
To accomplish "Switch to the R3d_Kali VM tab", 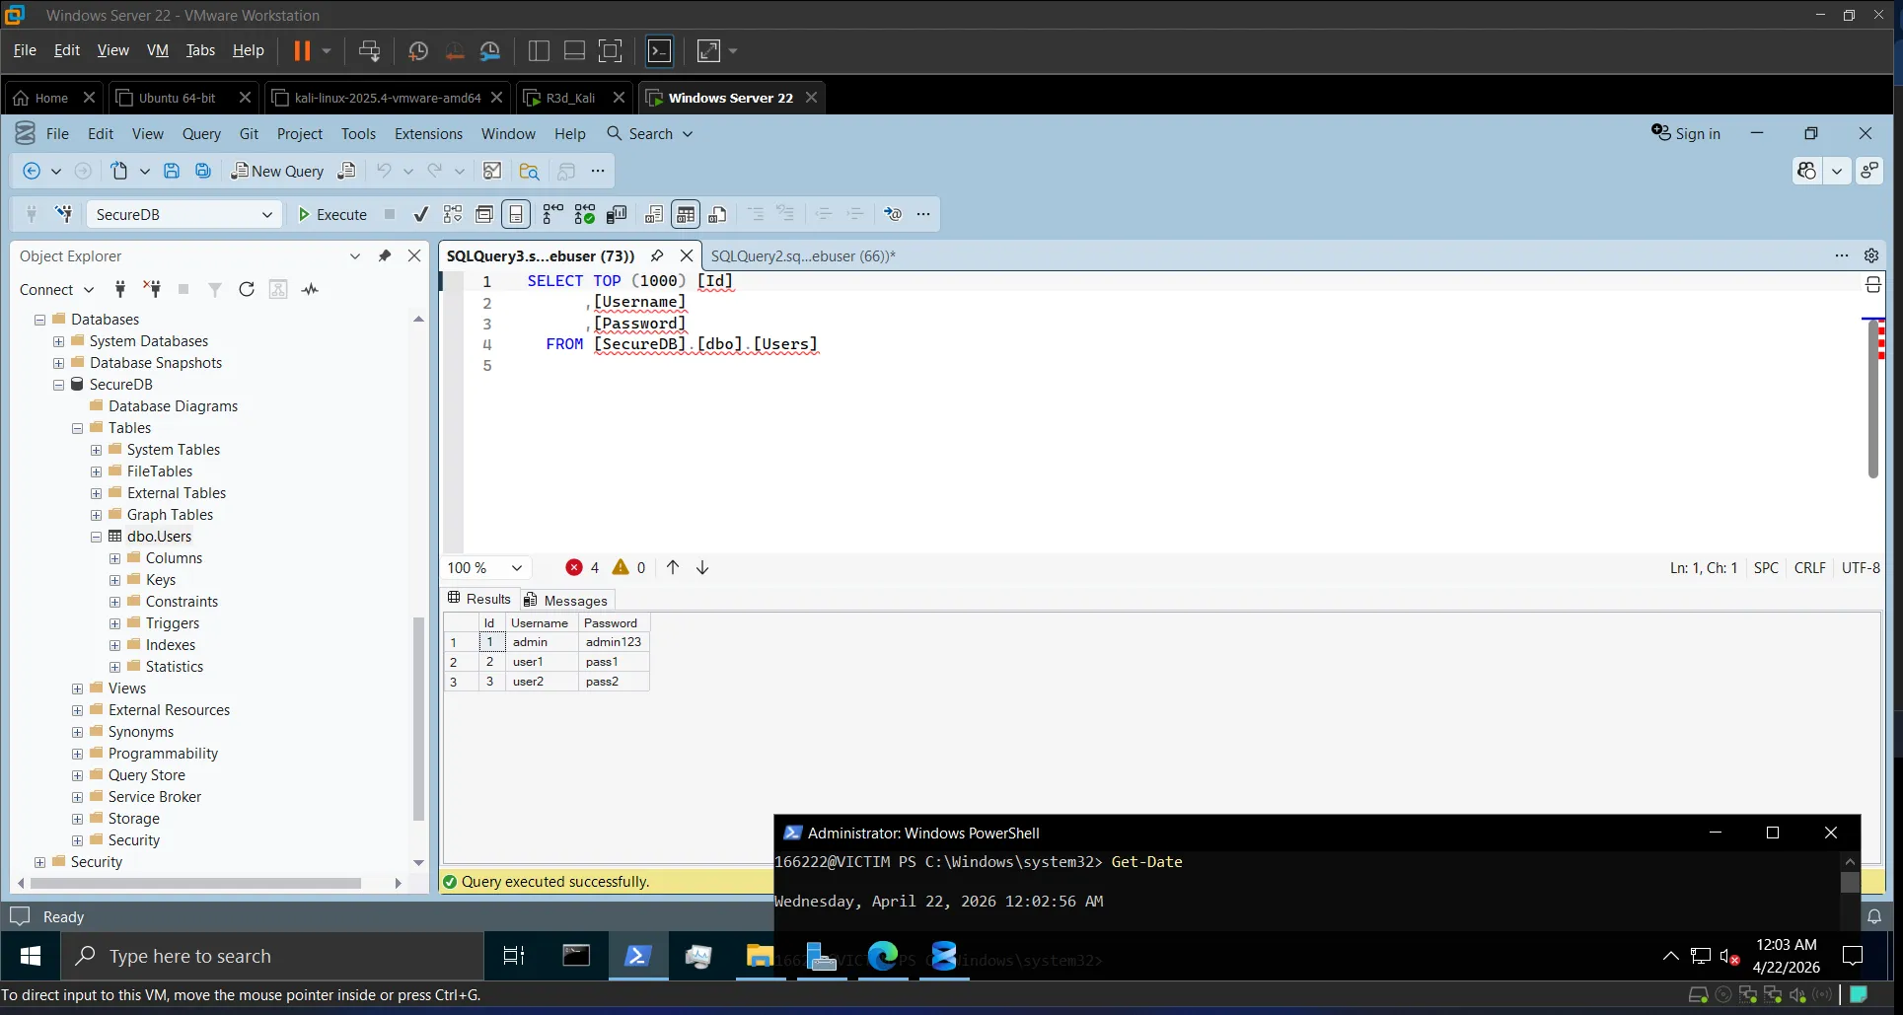I will tap(570, 98).
